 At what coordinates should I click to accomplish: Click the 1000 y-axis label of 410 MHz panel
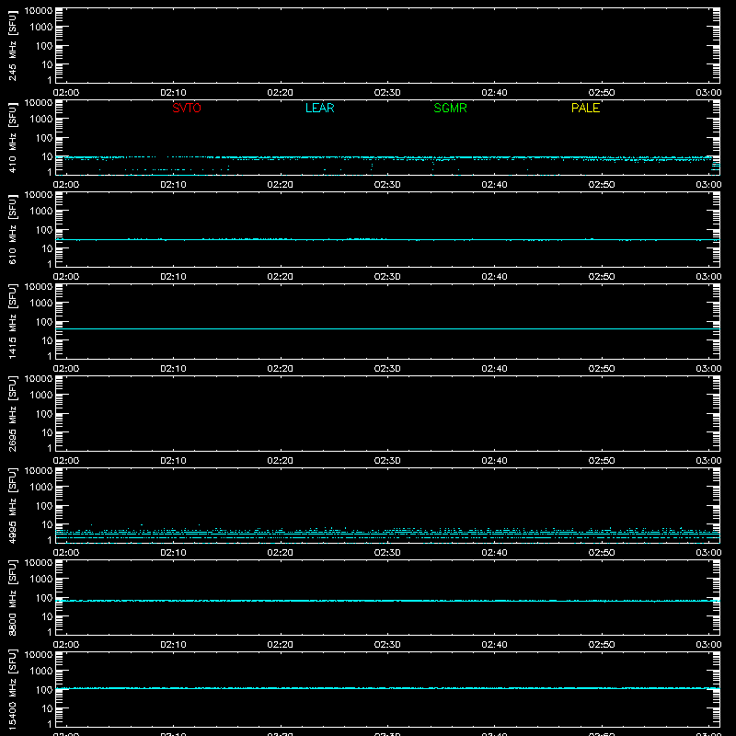(x=41, y=120)
